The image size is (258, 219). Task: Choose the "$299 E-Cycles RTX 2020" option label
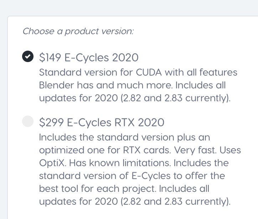[102, 122]
